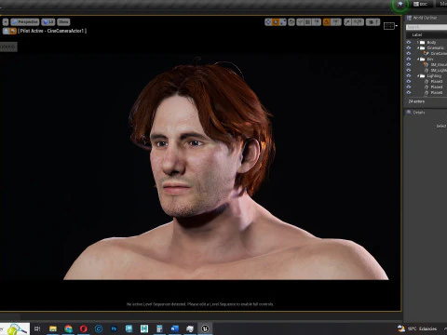The image size is (447, 335).
Task: Open camera speed setting button
Action: coord(372,22)
